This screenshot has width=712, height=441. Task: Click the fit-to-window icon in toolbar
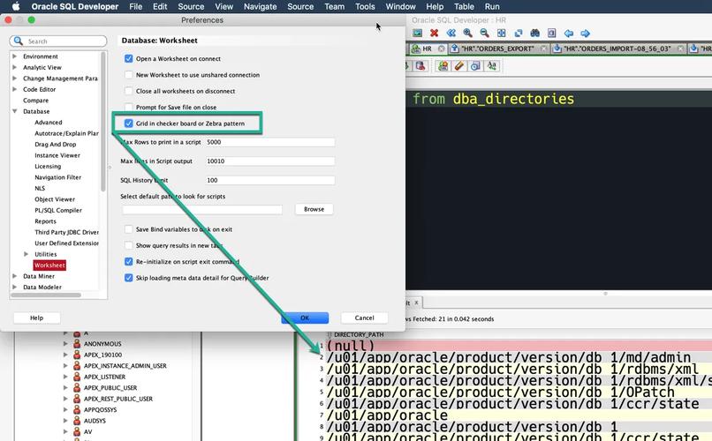pyautogui.click(x=501, y=34)
